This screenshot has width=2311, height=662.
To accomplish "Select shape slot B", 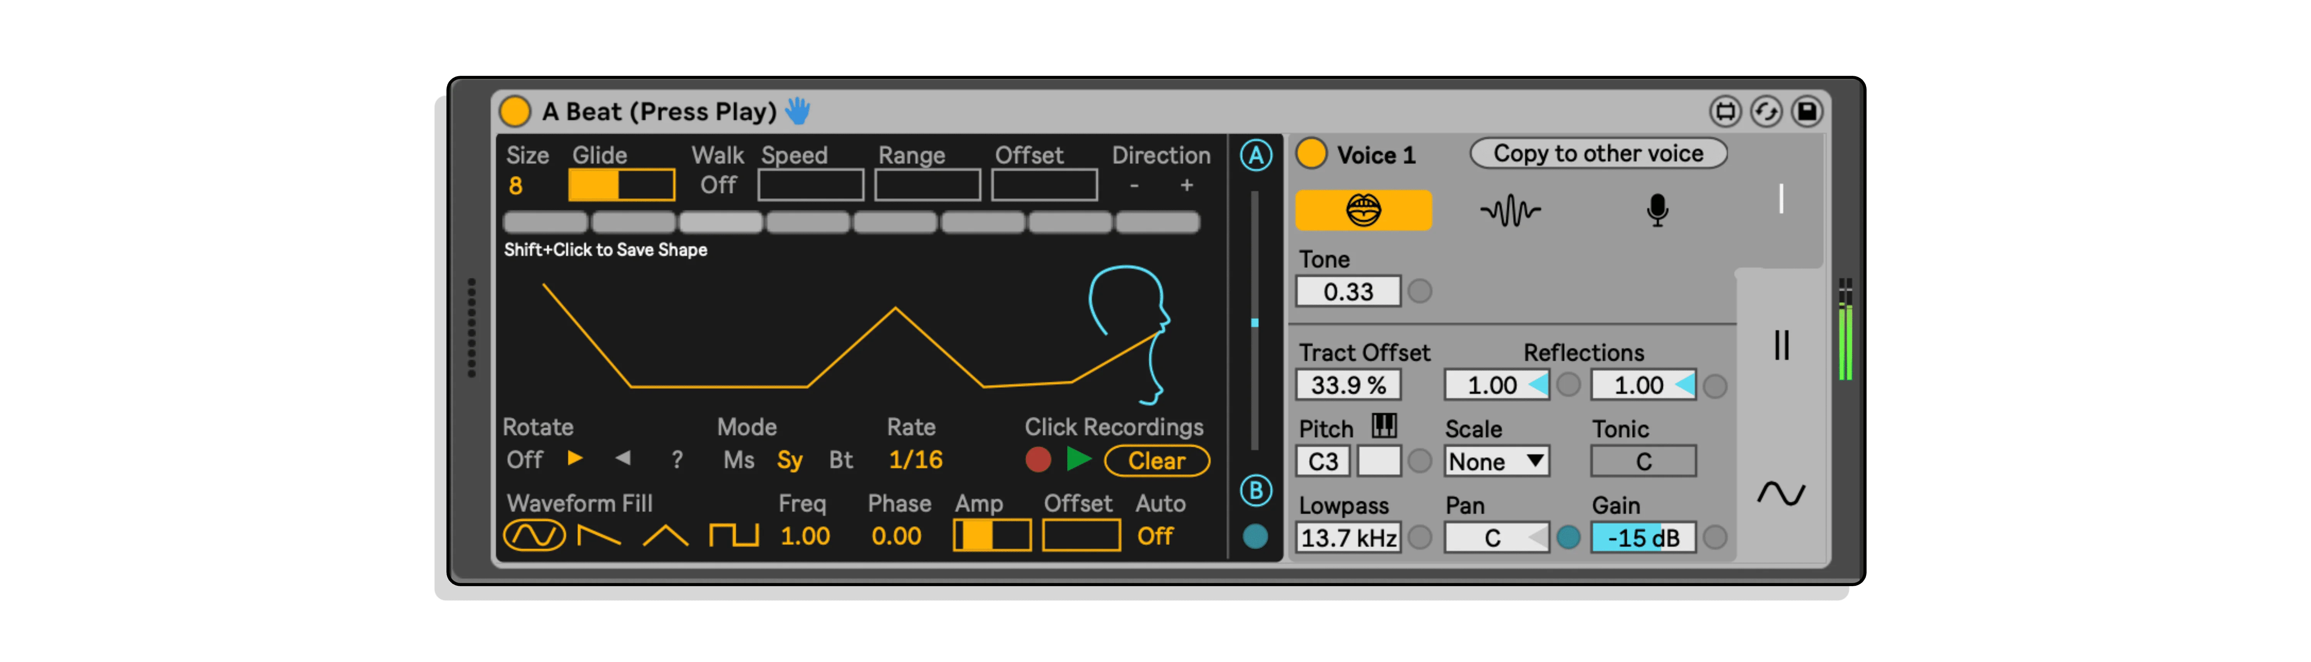I will [1256, 491].
